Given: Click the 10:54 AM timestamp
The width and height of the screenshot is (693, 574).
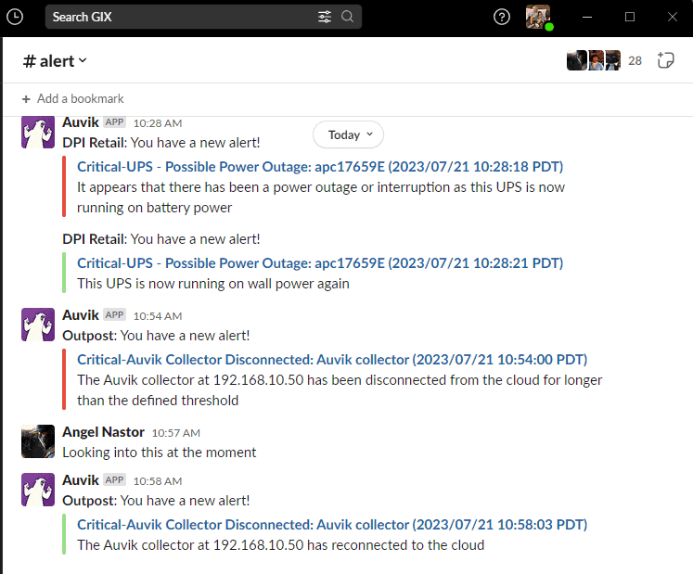Looking at the screenshot, I should tap(158, 316).
